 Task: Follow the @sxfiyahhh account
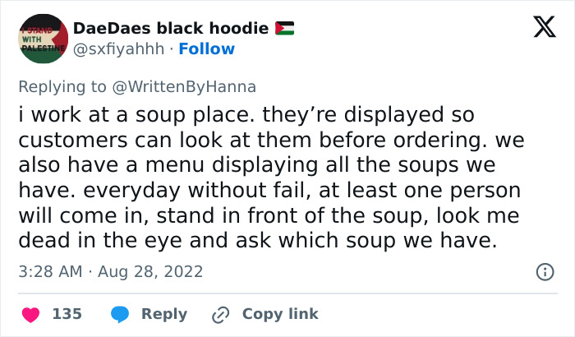point(206,49)
